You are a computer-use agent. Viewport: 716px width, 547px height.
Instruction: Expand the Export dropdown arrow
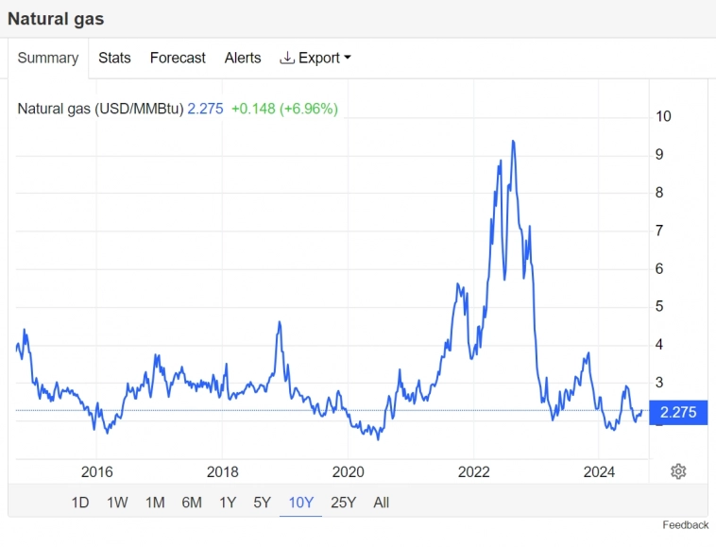(348, 58)
